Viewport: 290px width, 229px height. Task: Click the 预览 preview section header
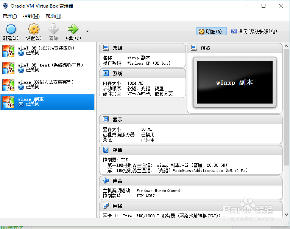pyautogui.click(x=235, y=48)
